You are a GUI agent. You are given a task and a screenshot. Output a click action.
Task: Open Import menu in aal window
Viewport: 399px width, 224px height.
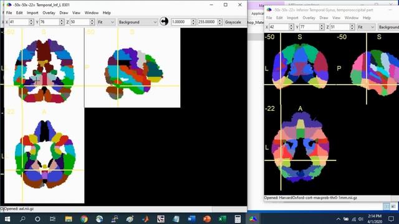[32, 12]
